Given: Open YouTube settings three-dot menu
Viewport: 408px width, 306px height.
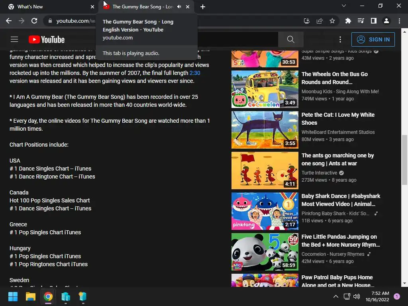Looking at the screenshot, I should (340, 39).
